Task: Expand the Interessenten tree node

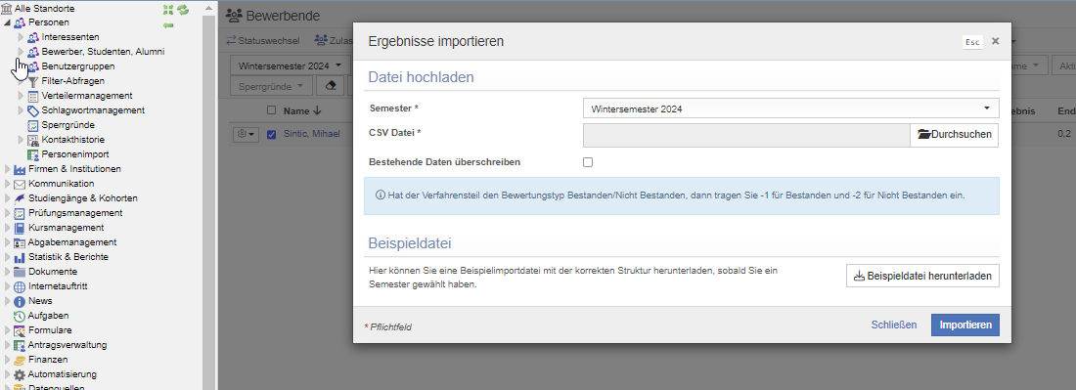Action: click(21, 37)
